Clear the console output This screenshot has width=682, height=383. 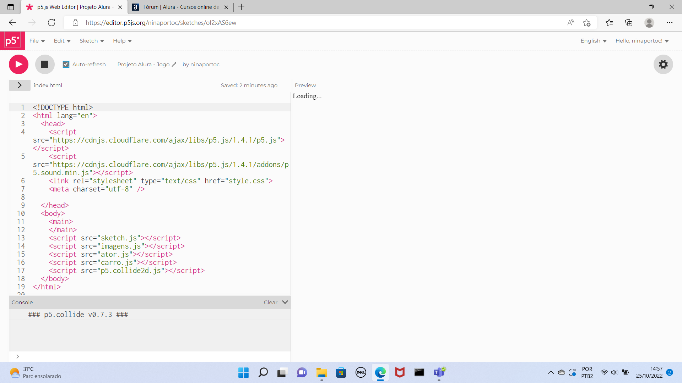[x=270, y=302]
